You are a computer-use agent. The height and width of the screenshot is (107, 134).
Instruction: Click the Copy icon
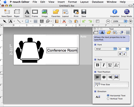click(x=70, y=21)
